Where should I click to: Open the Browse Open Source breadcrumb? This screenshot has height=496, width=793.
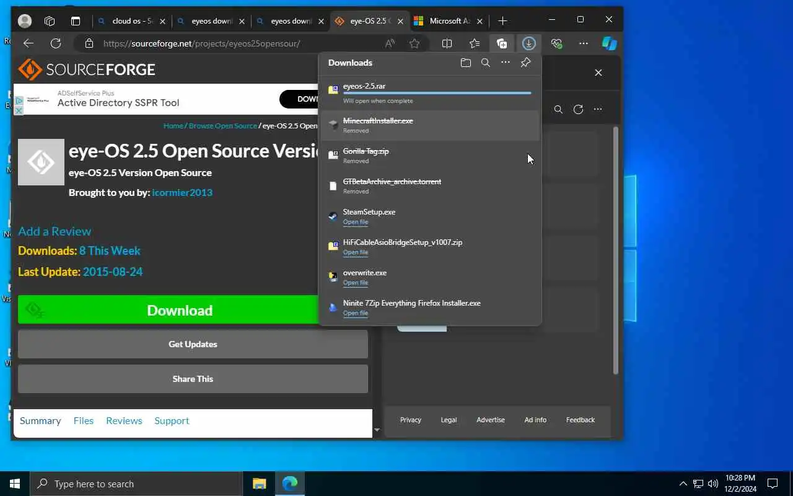point(223,126)
